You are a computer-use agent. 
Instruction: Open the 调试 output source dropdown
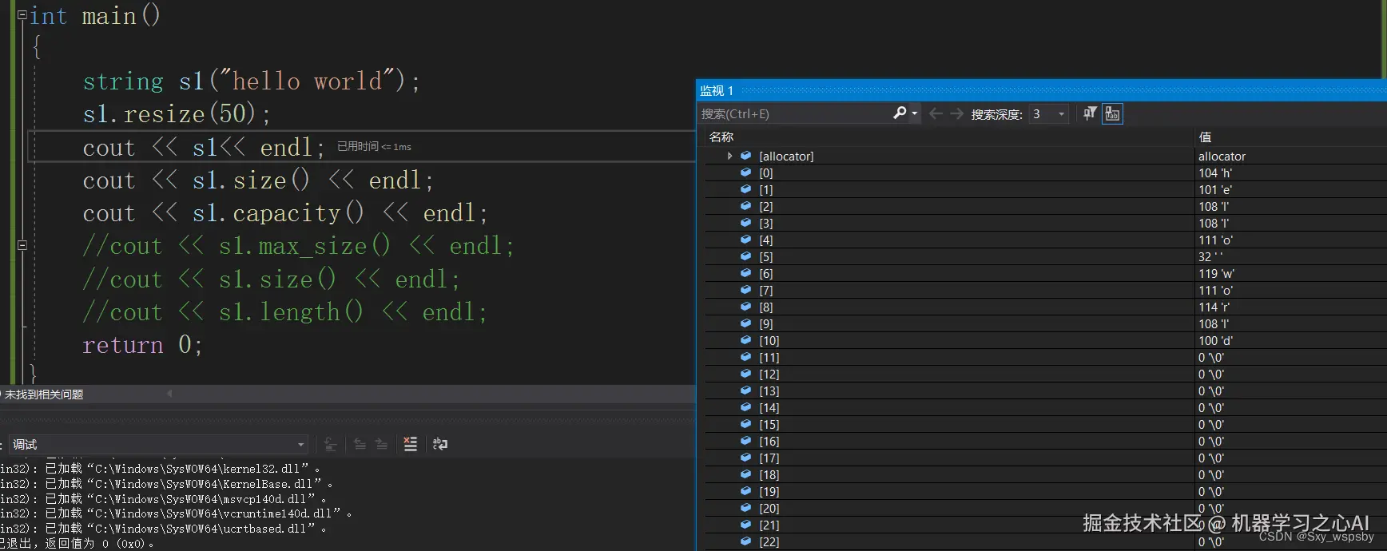pos(158,444)
